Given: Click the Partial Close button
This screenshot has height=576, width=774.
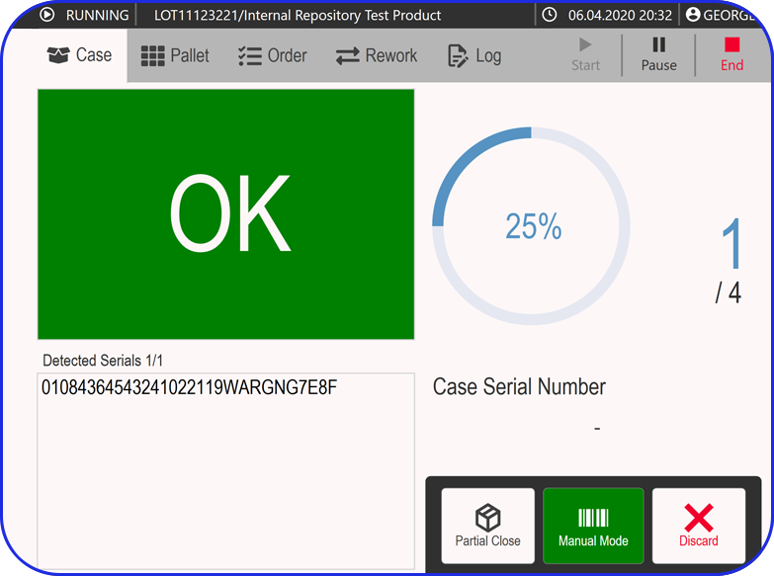Looking at the screenshot, I should 487,526.
